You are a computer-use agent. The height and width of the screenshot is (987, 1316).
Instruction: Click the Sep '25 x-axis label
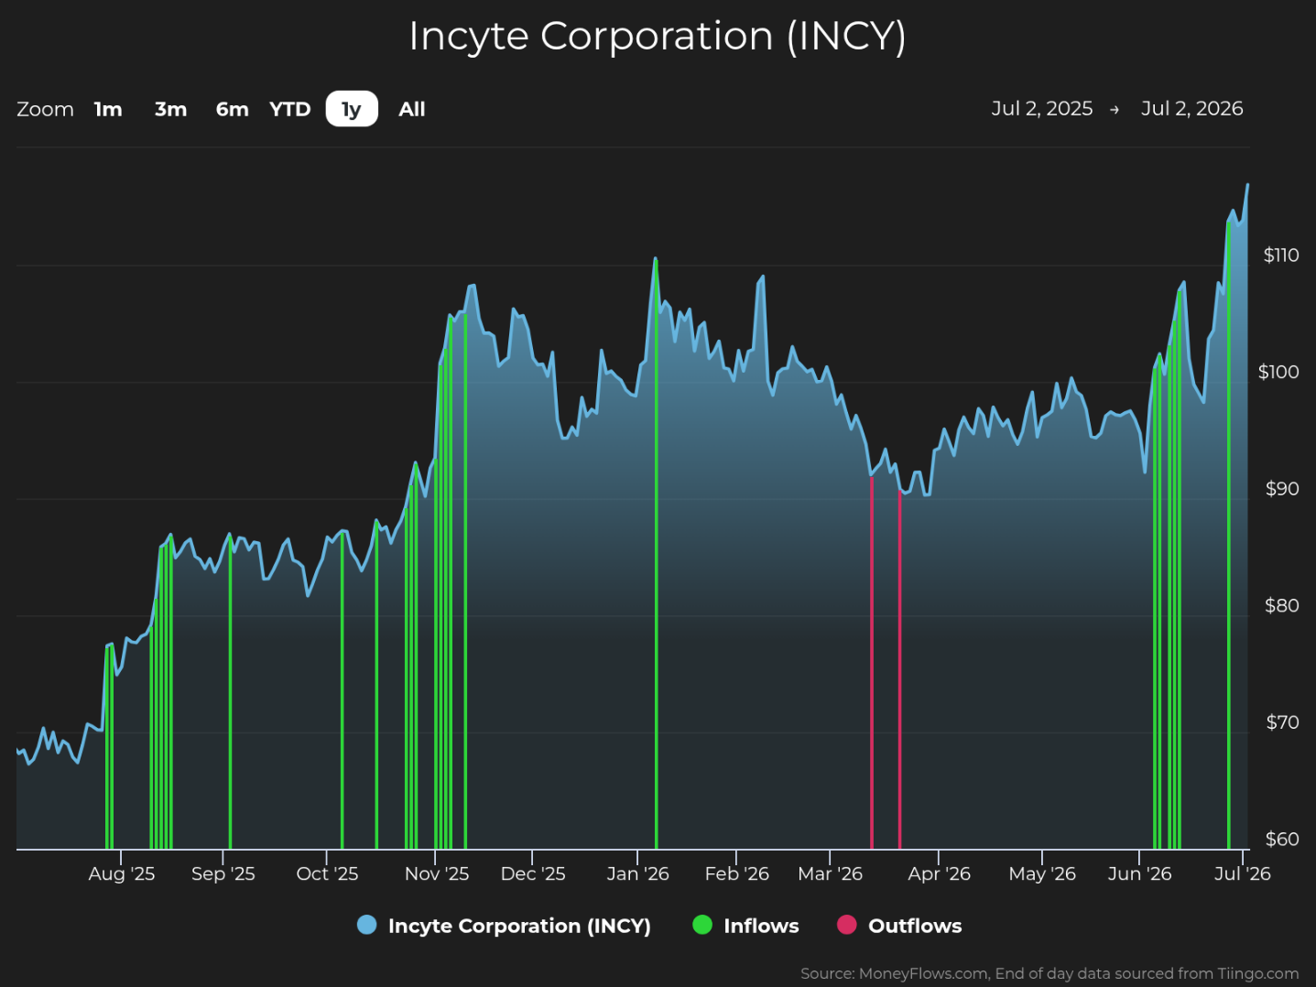click(223, 873)
